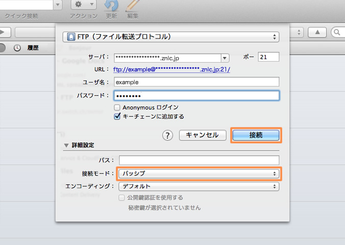Open the ftp://example@ URL link
This screenshot has height=245, width=345.
[171, 69]
